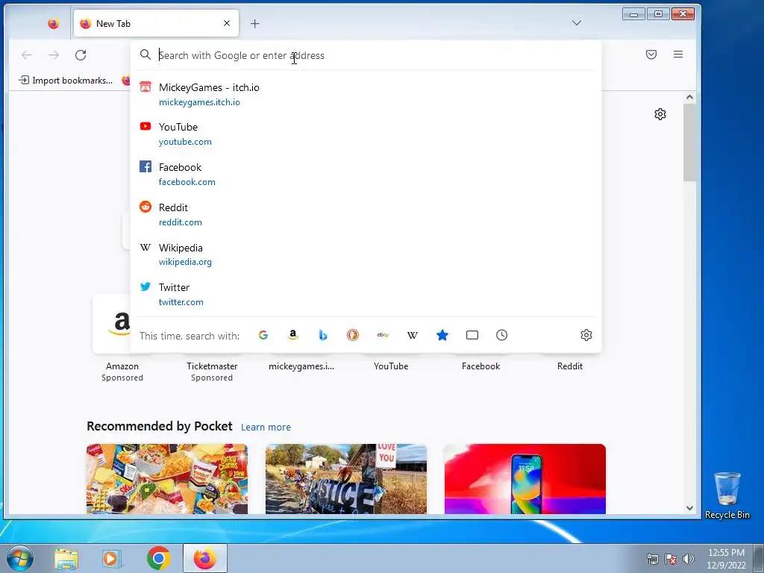This screenshot has width=764, height=573.
Task: Open Ticketmaster Sponsored shortcut
Action: 212,372
